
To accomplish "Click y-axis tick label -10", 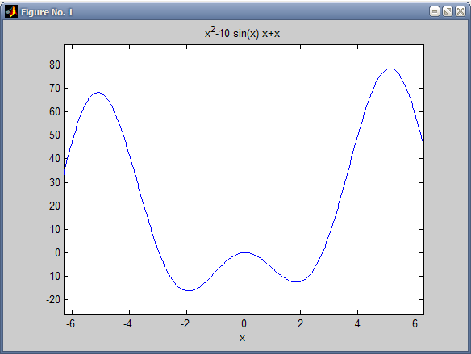I will [53, 276].
